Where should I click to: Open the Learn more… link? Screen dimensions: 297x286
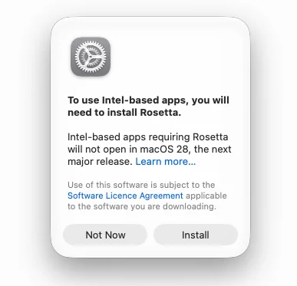[x=166, y=162]
